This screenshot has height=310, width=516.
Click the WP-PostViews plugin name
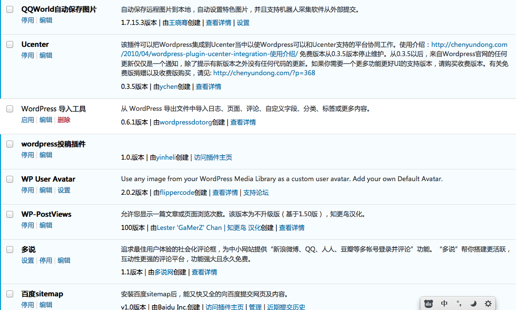coord(46,214)
